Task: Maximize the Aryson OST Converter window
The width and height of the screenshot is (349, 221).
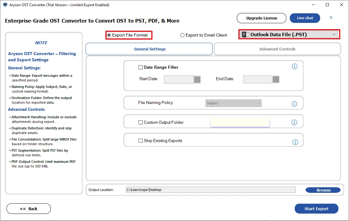Action: click(327, 5)
